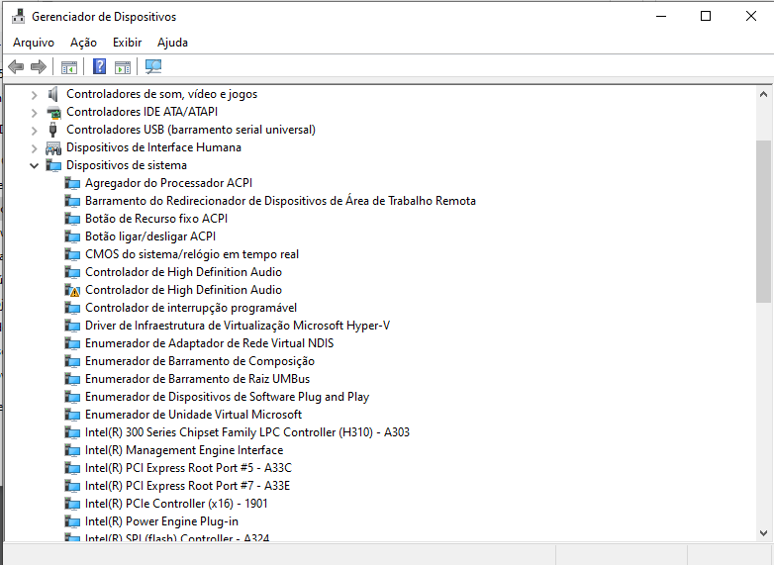Show/hide action pane toolbar icon
This screenshot has width=774, height=565.
[123, 66]
